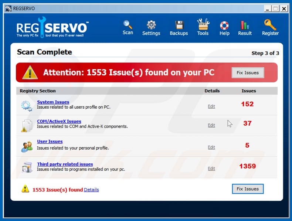Click the REGSERVO logo
The height and width of the screenshot is (221, 292).
(x=52, y=29)
